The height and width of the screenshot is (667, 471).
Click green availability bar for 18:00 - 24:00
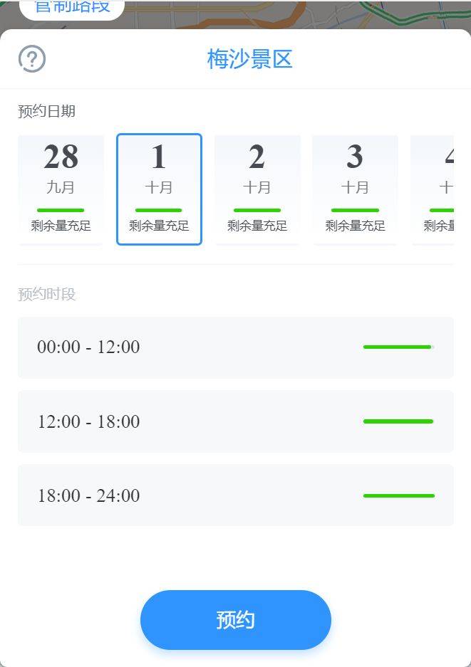(399, 495)
